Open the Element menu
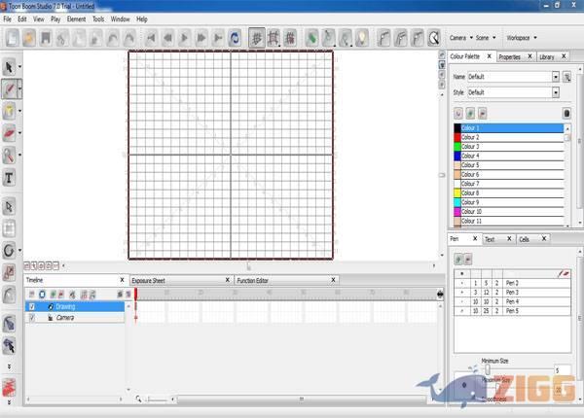This screenshot has height=418, width=584. point(76,19)
